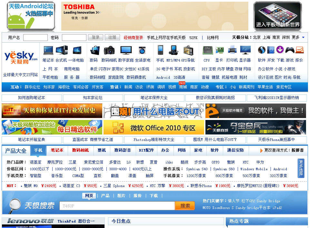Open the 通信安防 product tab
This screenshot has width=317, height=228.
(x=235, y=150)
